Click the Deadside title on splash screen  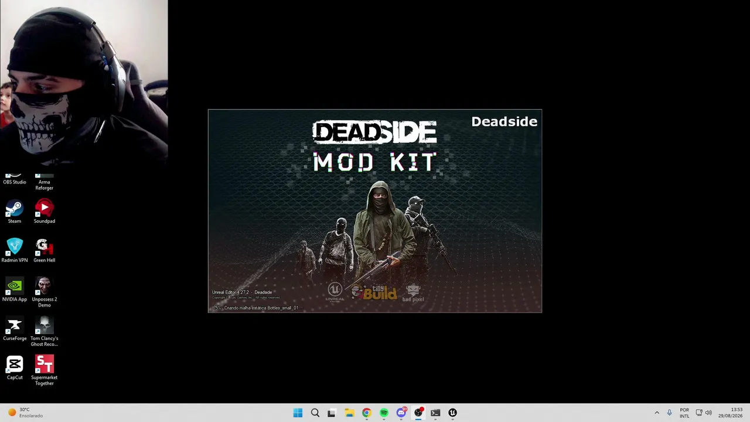(504, 121)
